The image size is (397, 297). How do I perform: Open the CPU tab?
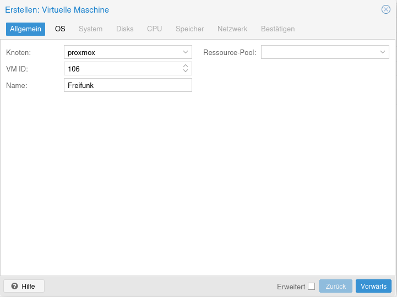(154, 29)
